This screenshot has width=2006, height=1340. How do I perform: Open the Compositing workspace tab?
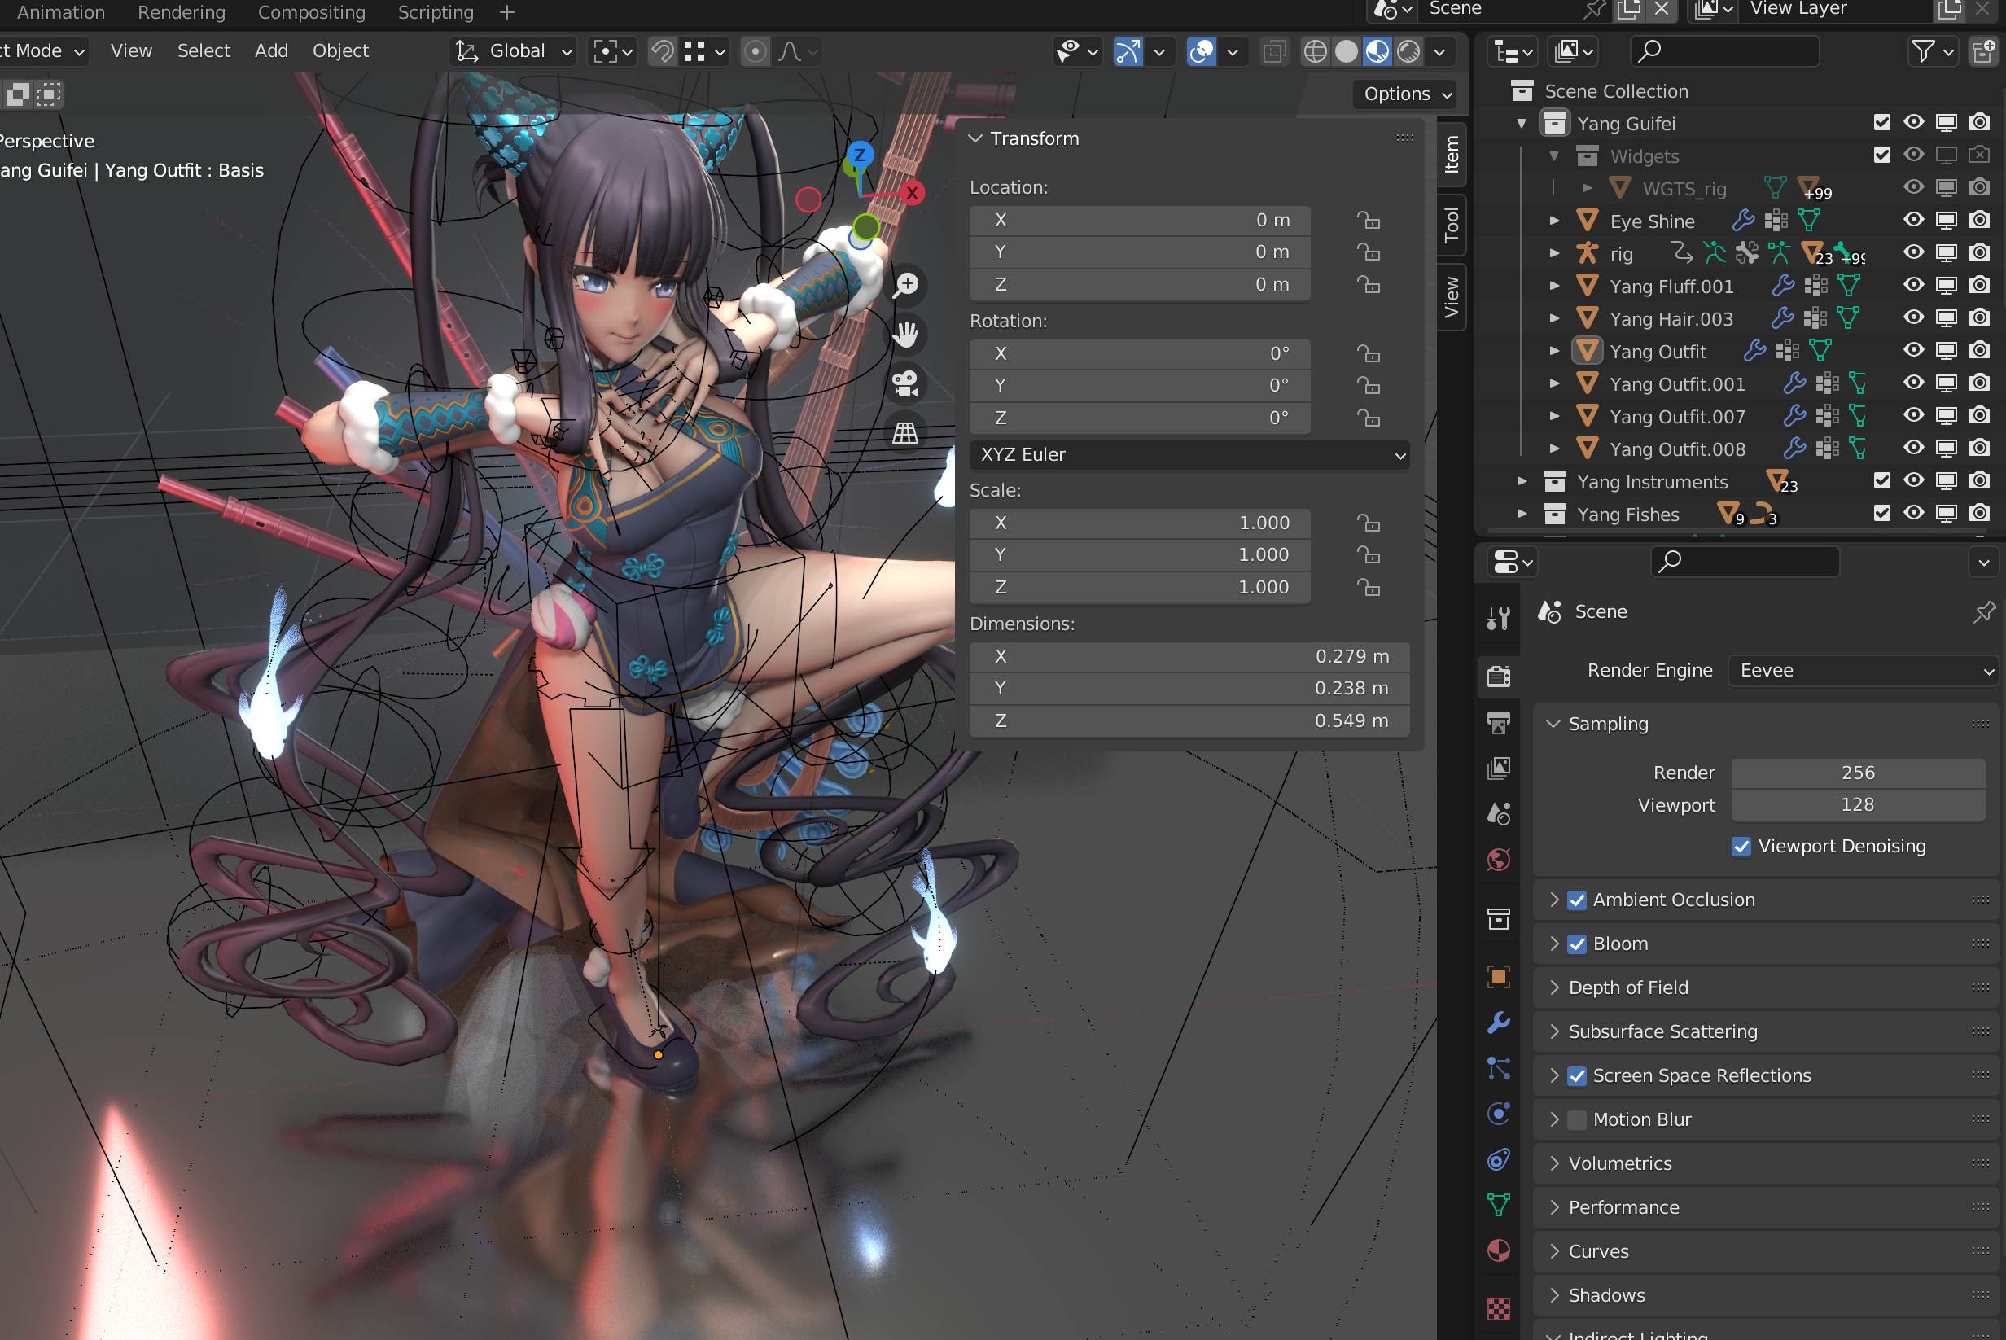coord(312,12)
